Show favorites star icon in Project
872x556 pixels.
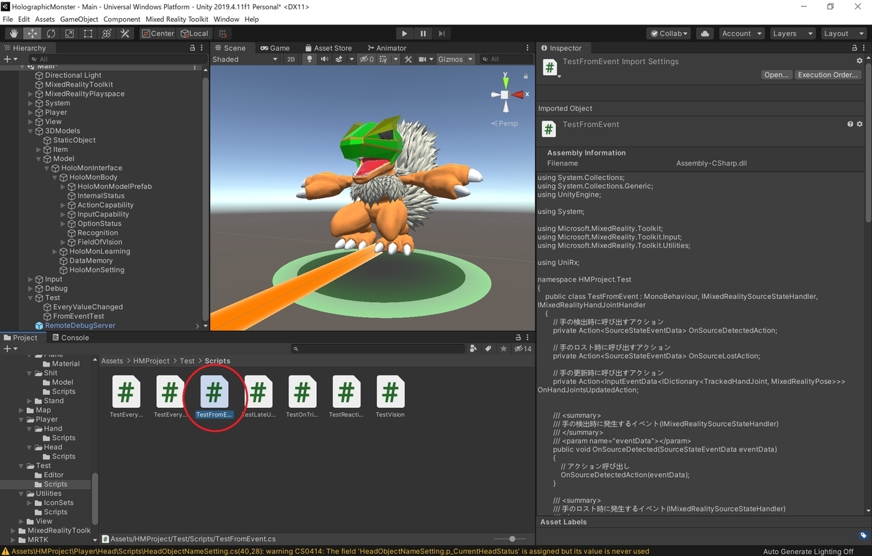click(504, 349)
